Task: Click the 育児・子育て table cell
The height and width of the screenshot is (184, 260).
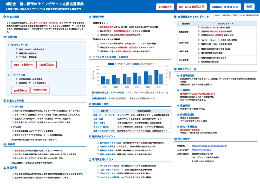Action: click(104, 123)
